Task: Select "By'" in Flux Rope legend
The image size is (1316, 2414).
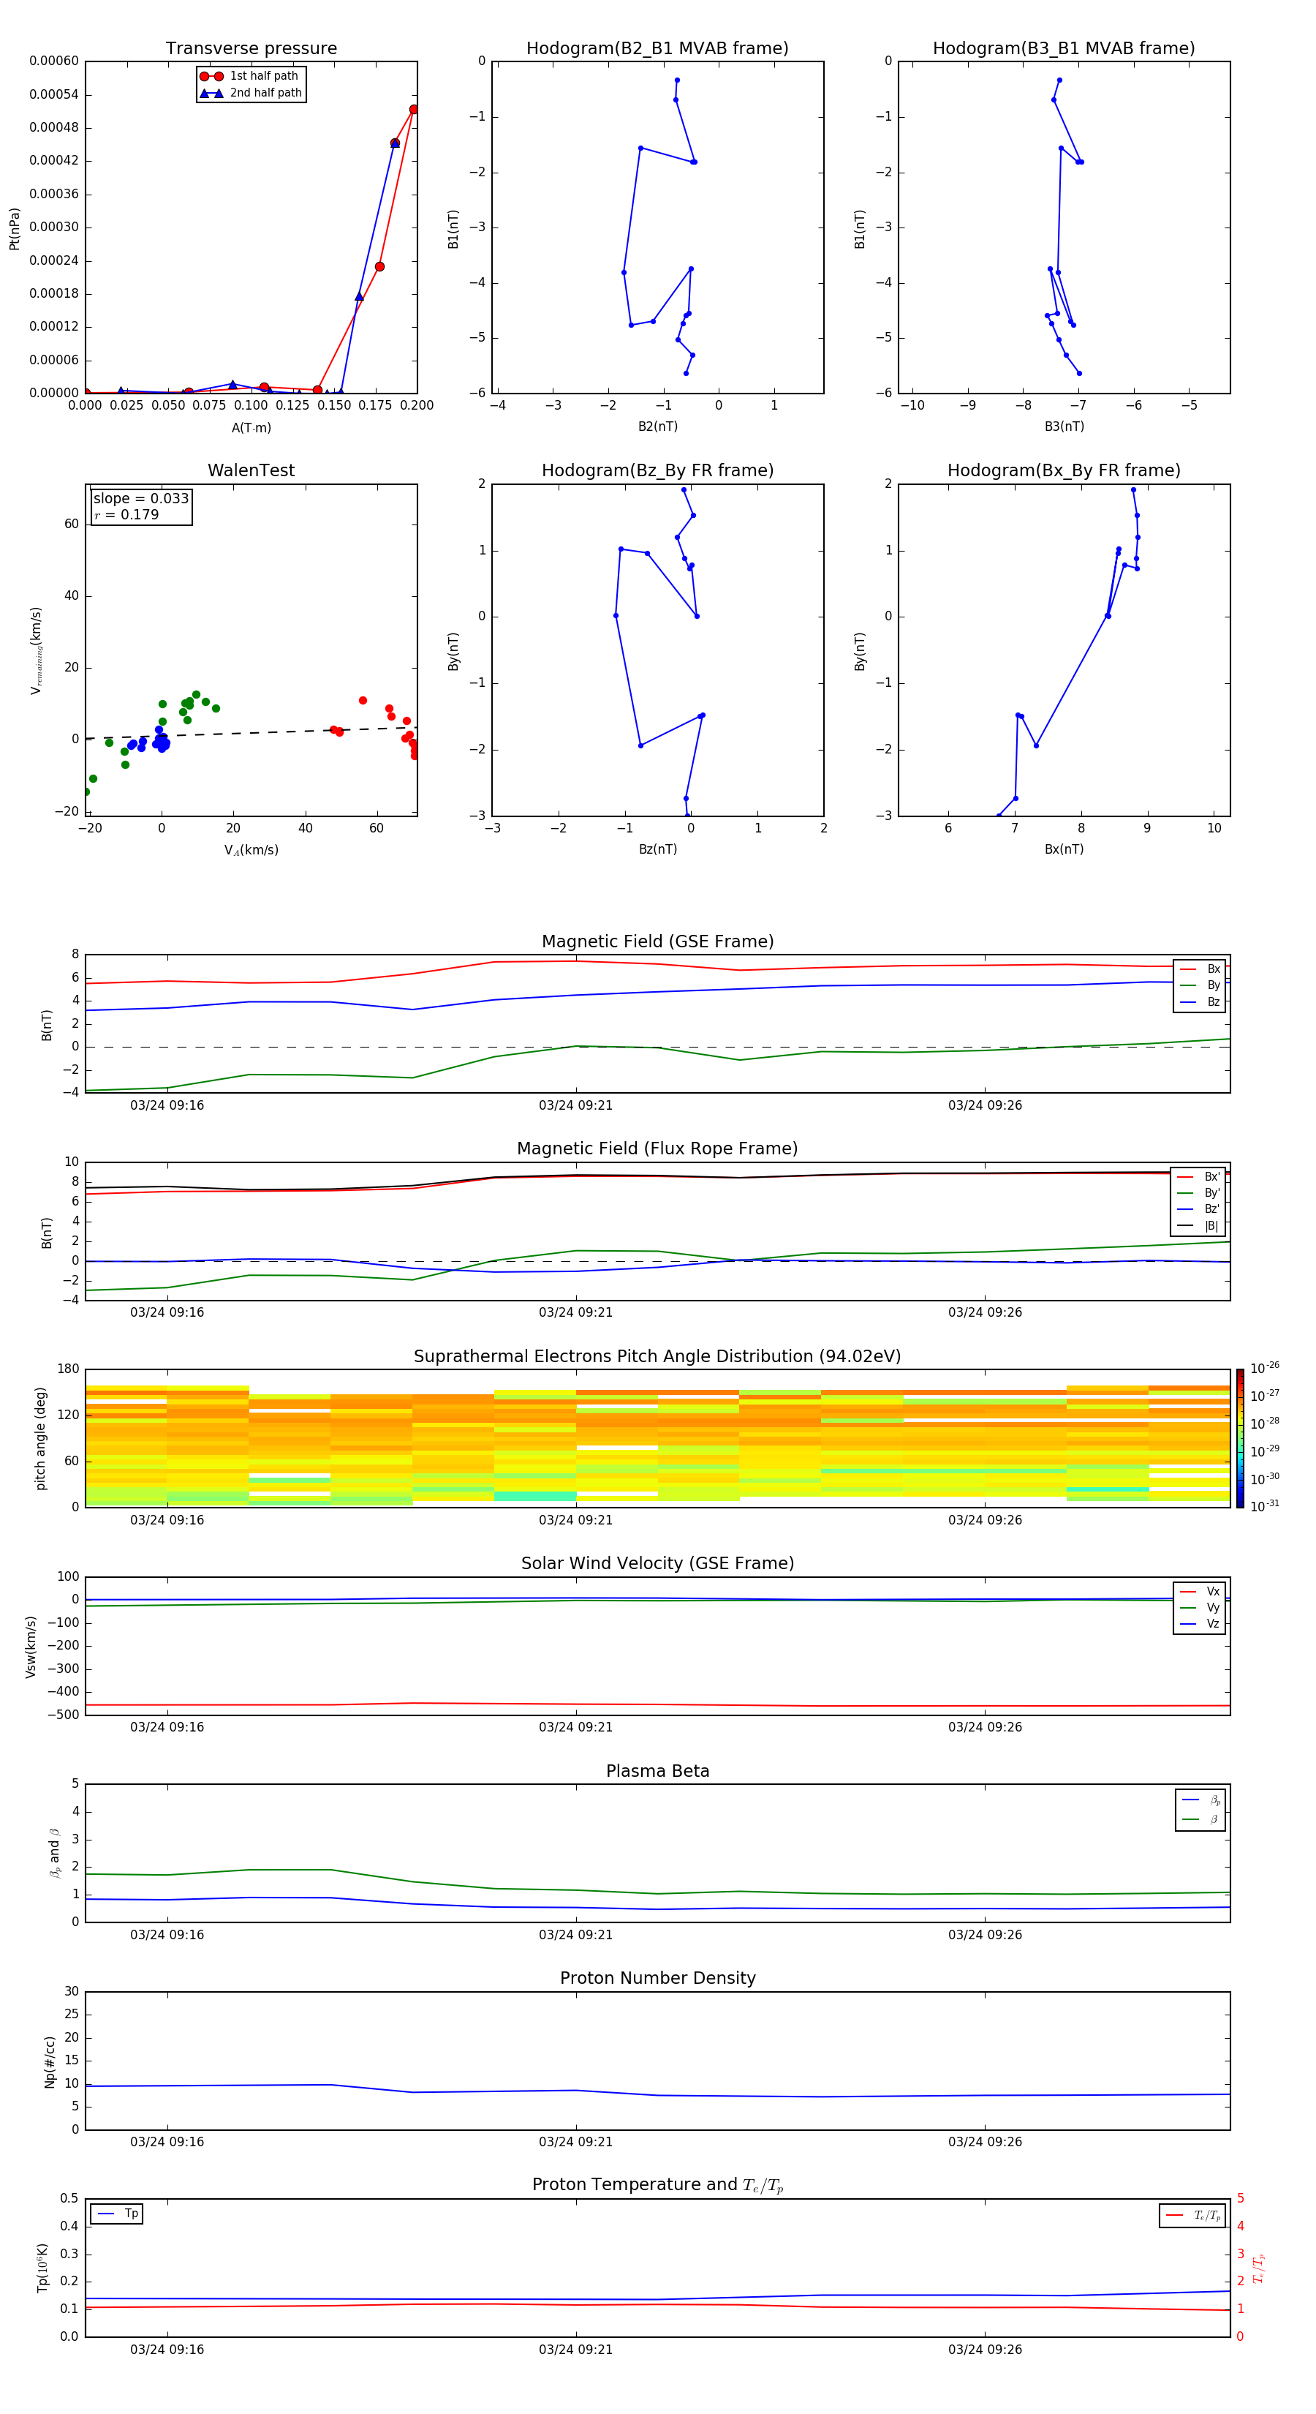Action: [1199, 1193]
